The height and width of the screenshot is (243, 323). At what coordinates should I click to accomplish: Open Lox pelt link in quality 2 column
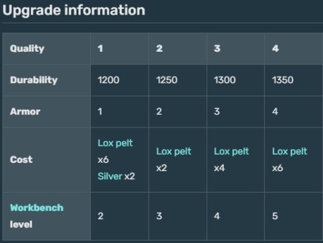tap(173, 151)
